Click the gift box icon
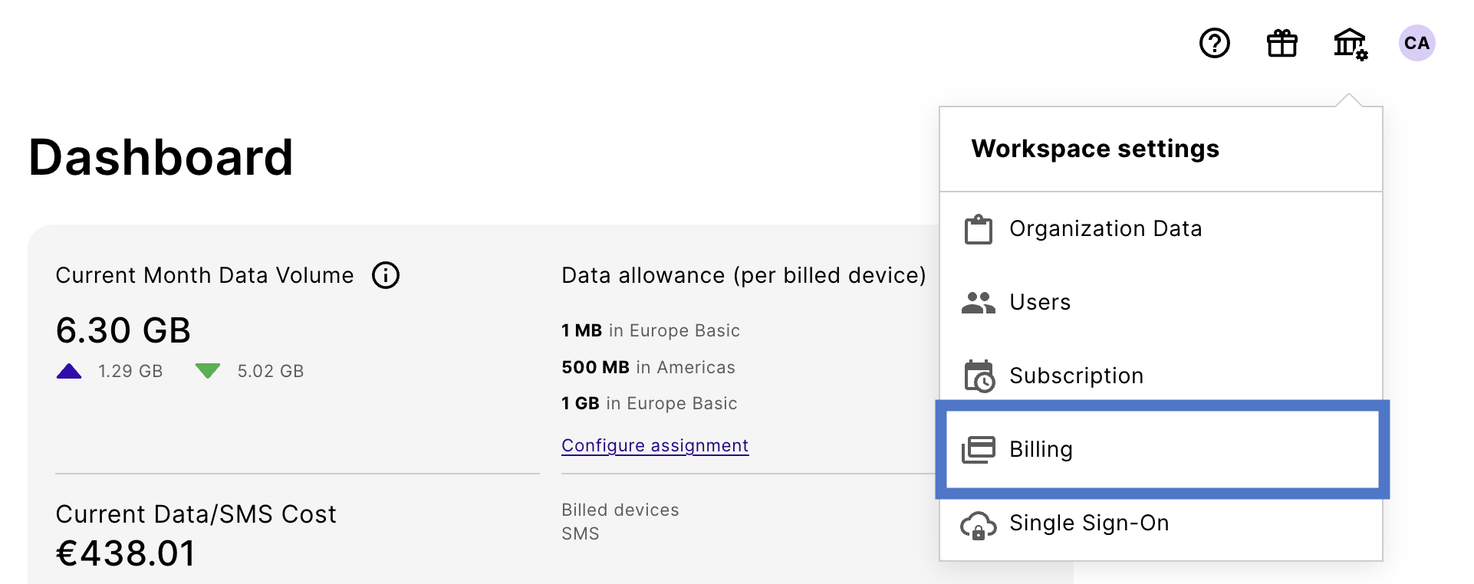Viewport: 1474px width, 584px height. pos(1282,43)
